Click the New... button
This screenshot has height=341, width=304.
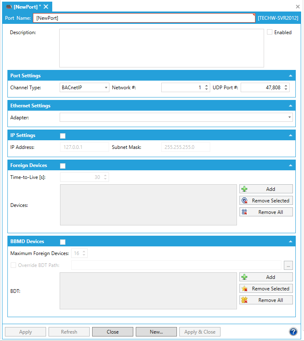[x=156, y=332]
